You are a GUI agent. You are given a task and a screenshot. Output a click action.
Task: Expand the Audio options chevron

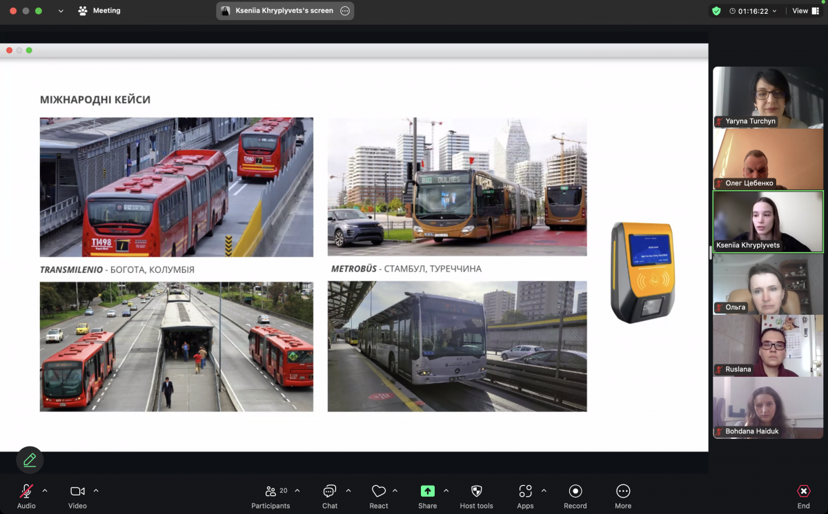(45, 491)
